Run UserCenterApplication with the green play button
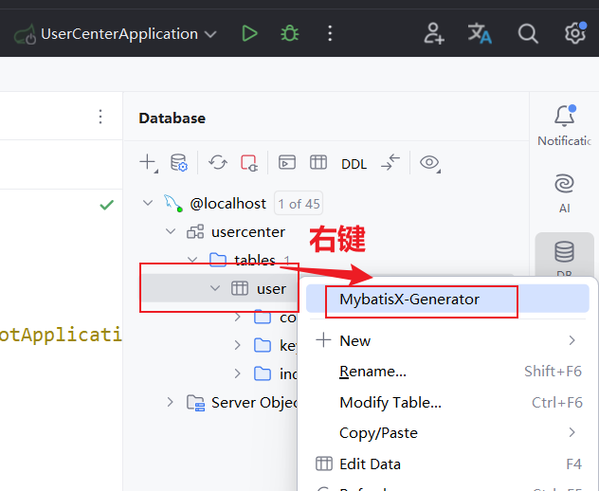Screen dimensions: 599x491 pos(249,33)
